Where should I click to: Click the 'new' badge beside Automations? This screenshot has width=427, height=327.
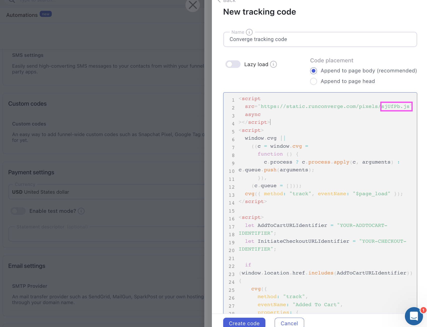click(46, 14)
